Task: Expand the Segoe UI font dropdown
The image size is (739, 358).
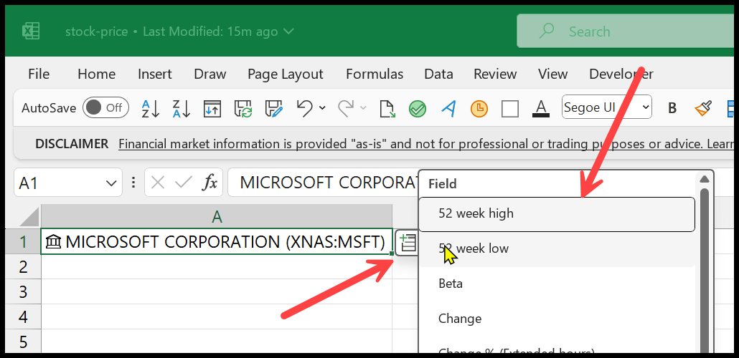Action: (645, 108)
